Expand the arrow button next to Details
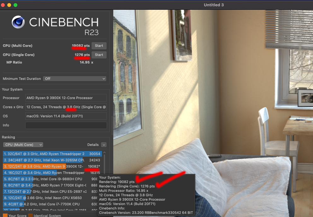313x217 pixels. (104, 145)
